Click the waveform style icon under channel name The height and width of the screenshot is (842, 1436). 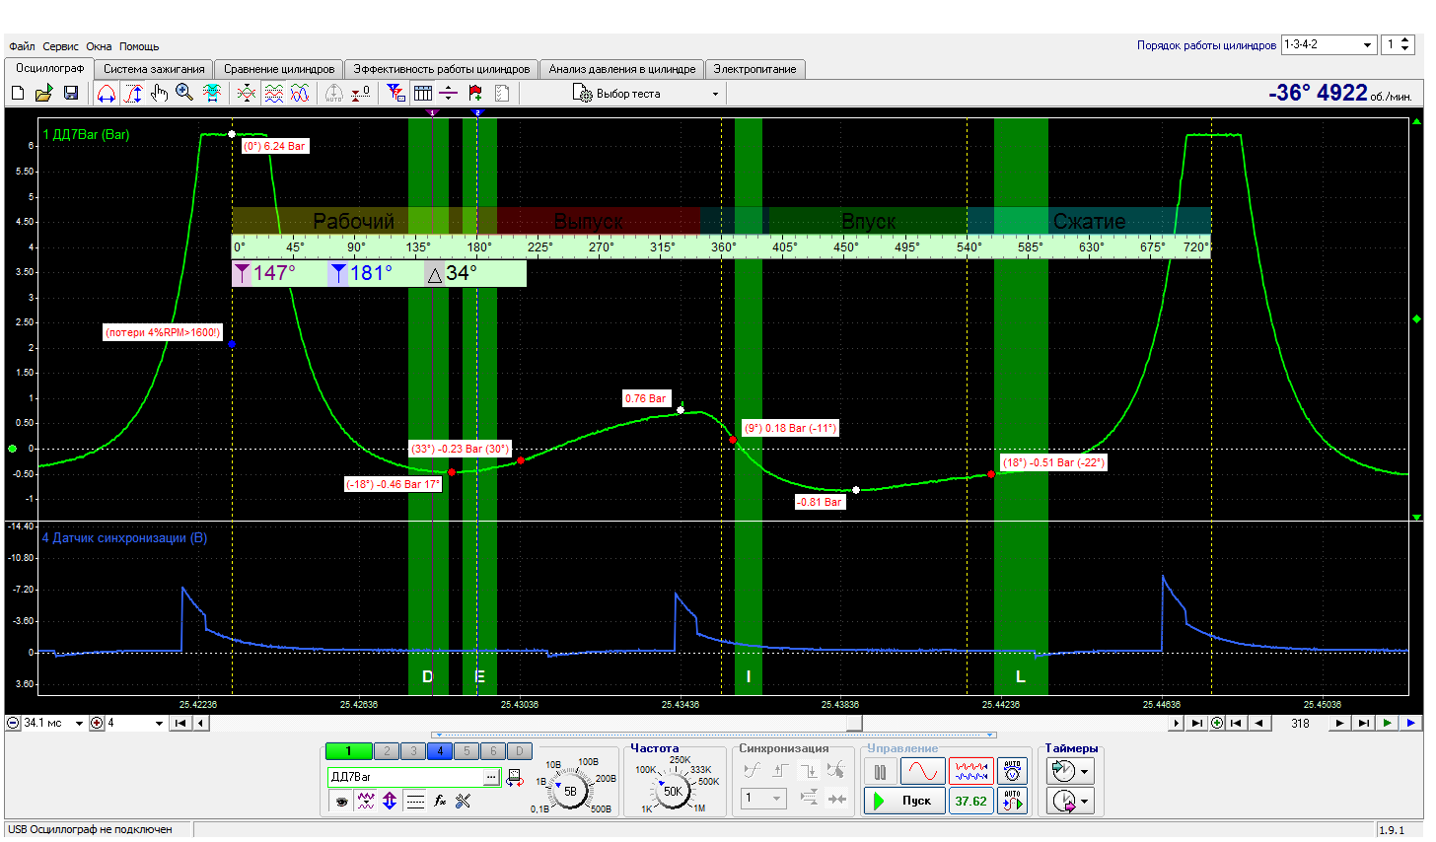366,801
